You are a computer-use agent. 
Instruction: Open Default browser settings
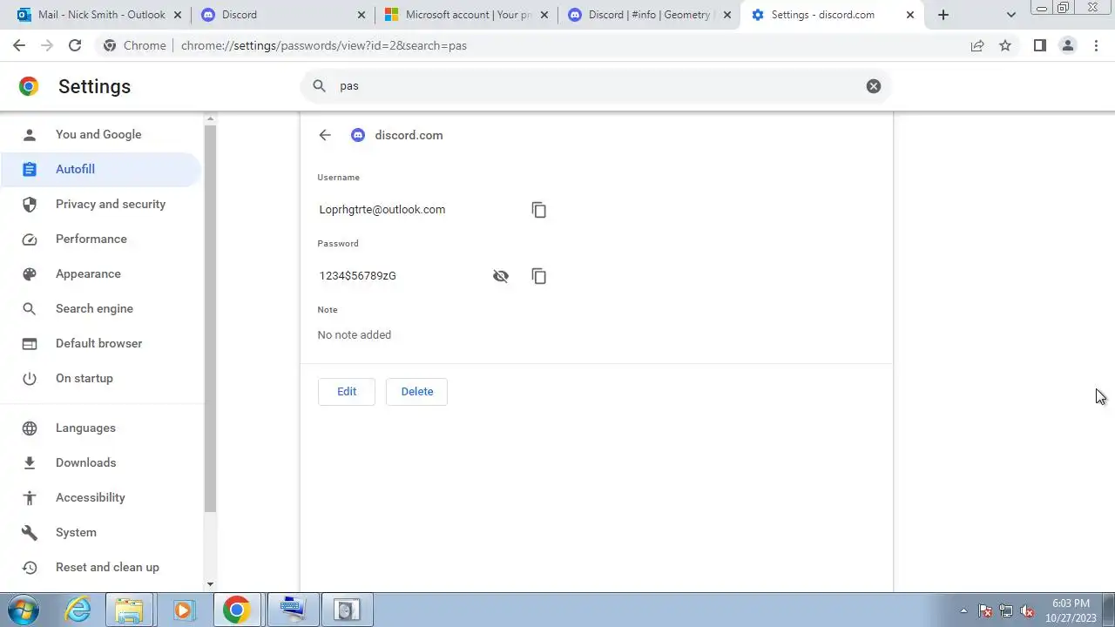101,343
